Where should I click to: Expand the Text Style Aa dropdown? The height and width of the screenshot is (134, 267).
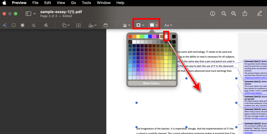[168, 25]
